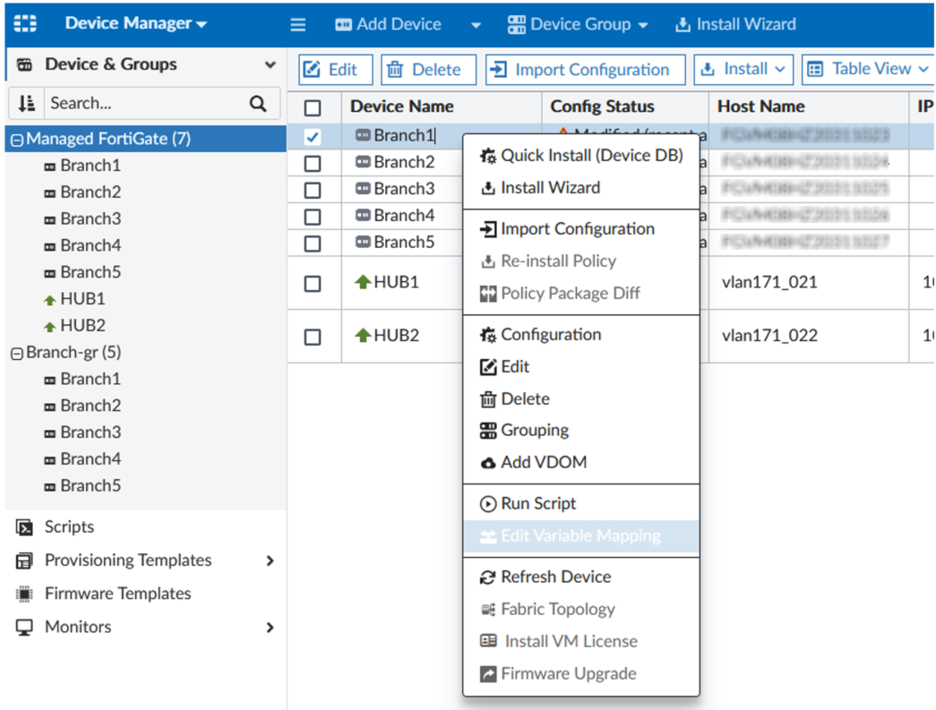Uncheck the Branch1 row checkbox
The width and height of the screenshot is (936, 710).
click(x=313, y=137)
